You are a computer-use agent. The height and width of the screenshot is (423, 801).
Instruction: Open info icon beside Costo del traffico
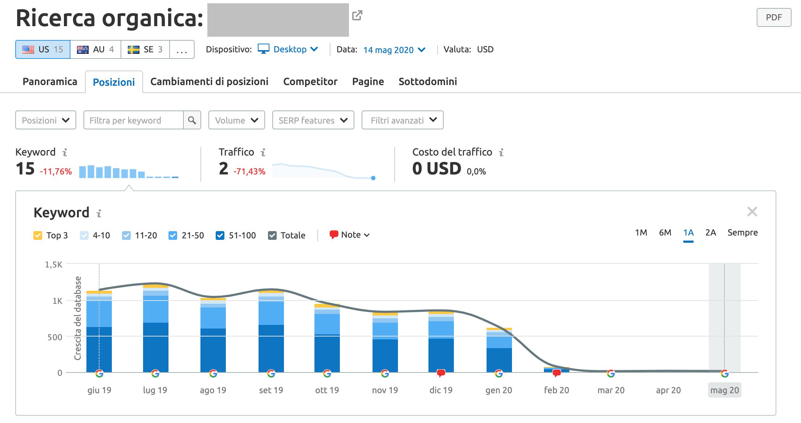pyautogui.click(x=501, y=152)
